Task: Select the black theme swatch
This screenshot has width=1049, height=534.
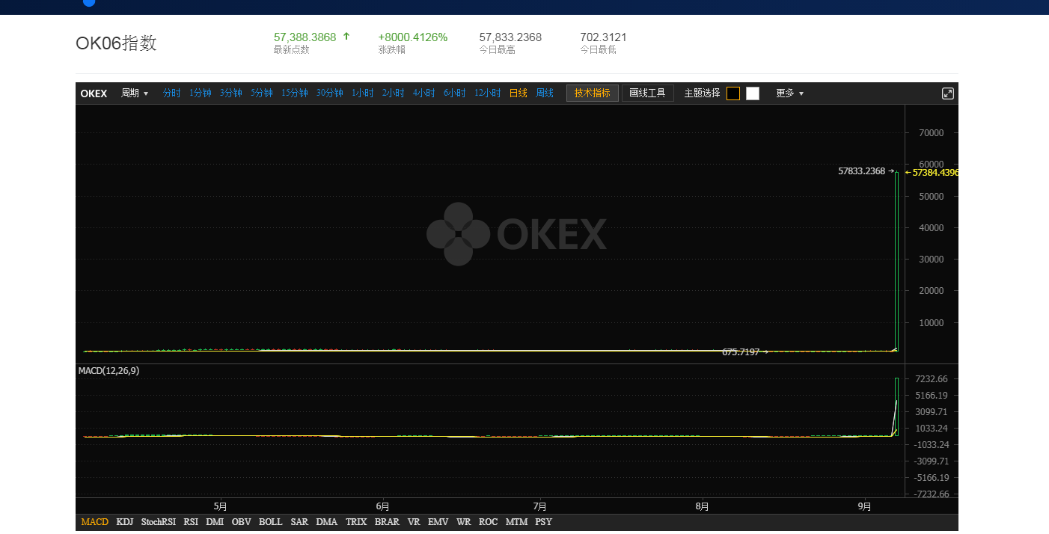Action: pos(733,93)
